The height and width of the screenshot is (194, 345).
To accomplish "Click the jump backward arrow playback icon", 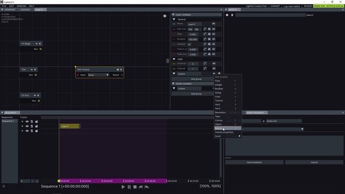I will click(147, 187).
